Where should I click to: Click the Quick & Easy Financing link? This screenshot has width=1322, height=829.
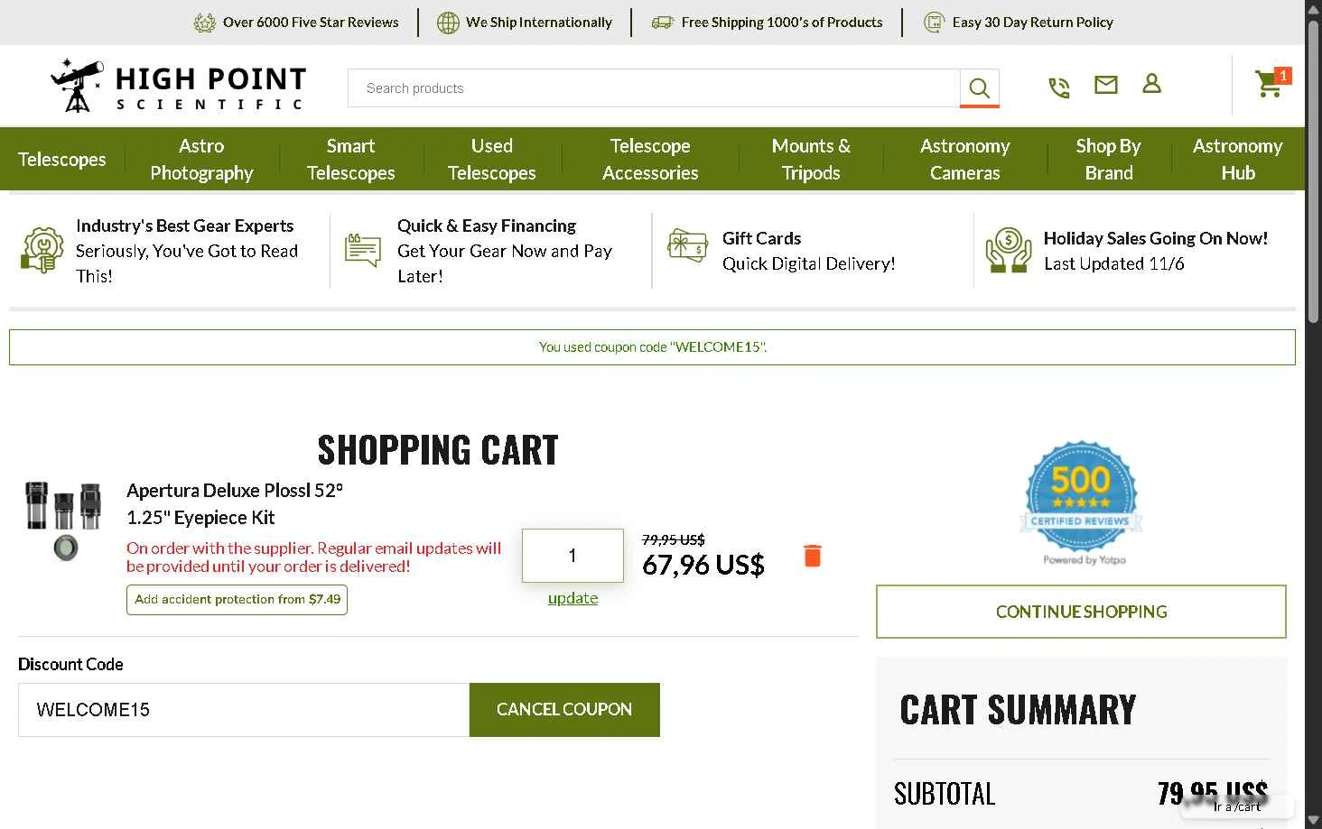487,226
